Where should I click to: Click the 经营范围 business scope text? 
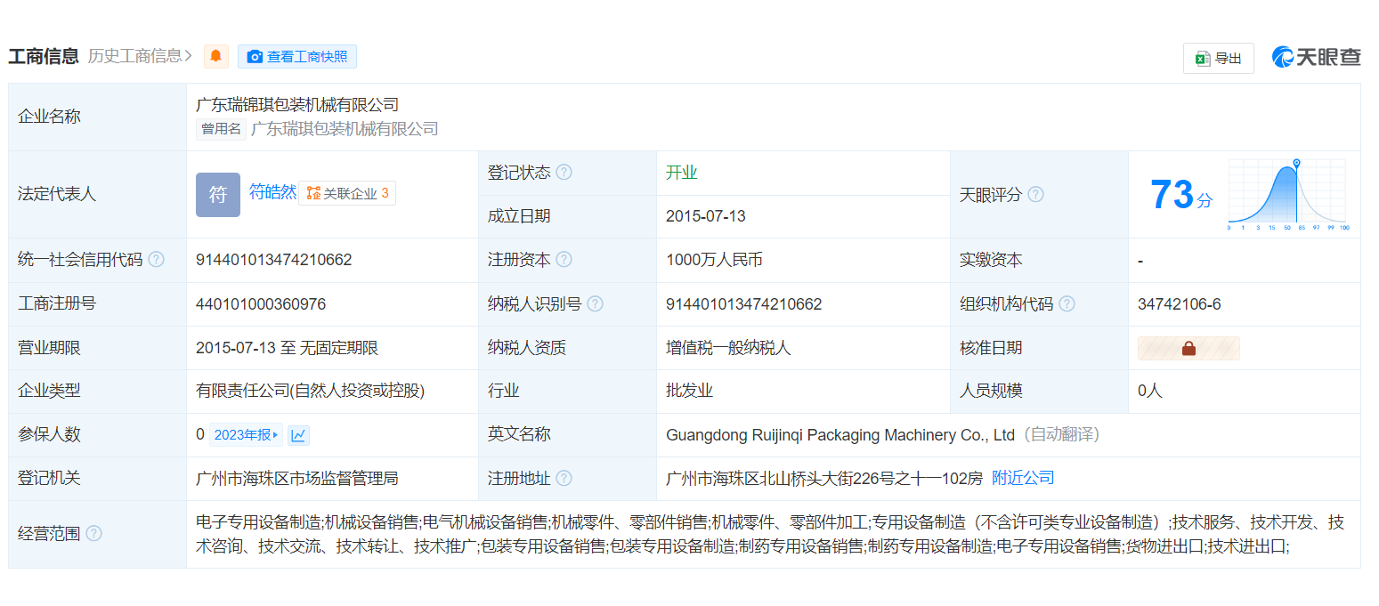(770, 534)
